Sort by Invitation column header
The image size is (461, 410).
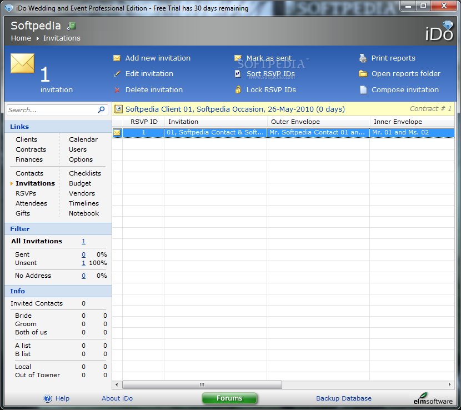216,122
